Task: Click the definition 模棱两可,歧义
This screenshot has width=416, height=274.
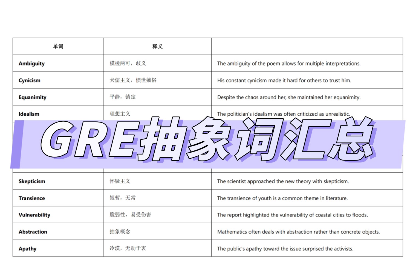Action: 128,63
